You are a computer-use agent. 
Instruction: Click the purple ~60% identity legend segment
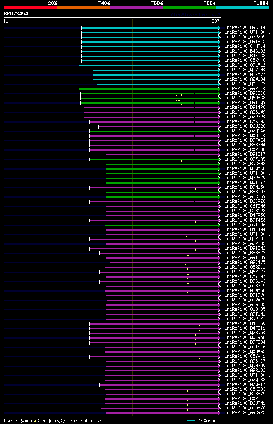click(x=136, y=8)
